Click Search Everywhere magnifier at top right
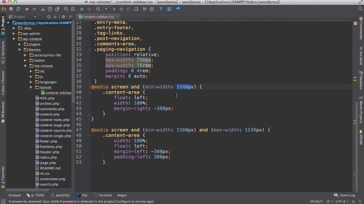The width and height of the screenshot is (364, 204). 360,9
